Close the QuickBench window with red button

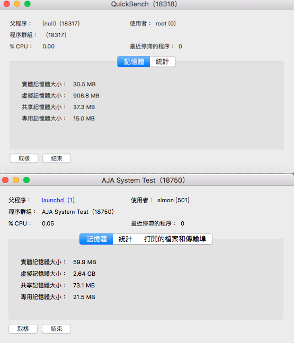7,4
